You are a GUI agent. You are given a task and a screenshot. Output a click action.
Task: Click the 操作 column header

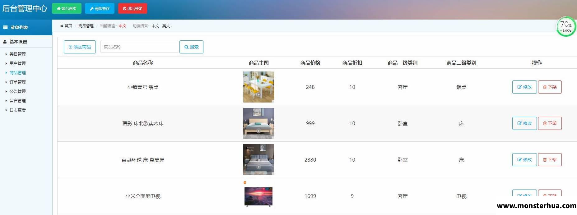(537, 63)
